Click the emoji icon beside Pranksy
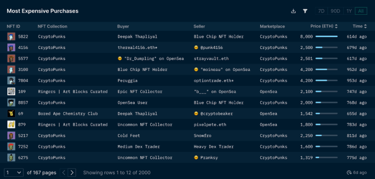Image resolution: width=375 pixels, height=179 pixels. pos(196,157)
